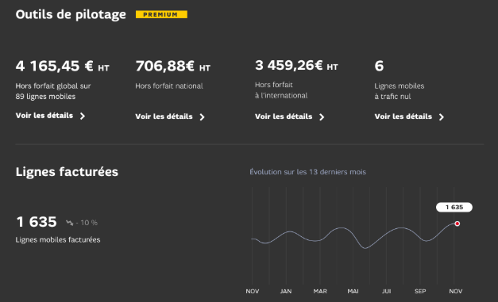498x302 pixels.
Task: Click chevron beside Hors forfait national details
Action: 203,117
